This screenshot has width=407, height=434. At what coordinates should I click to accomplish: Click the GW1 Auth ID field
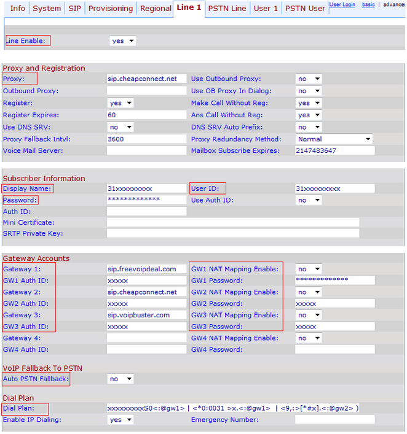pyautogui.click(x=147, y=281)
